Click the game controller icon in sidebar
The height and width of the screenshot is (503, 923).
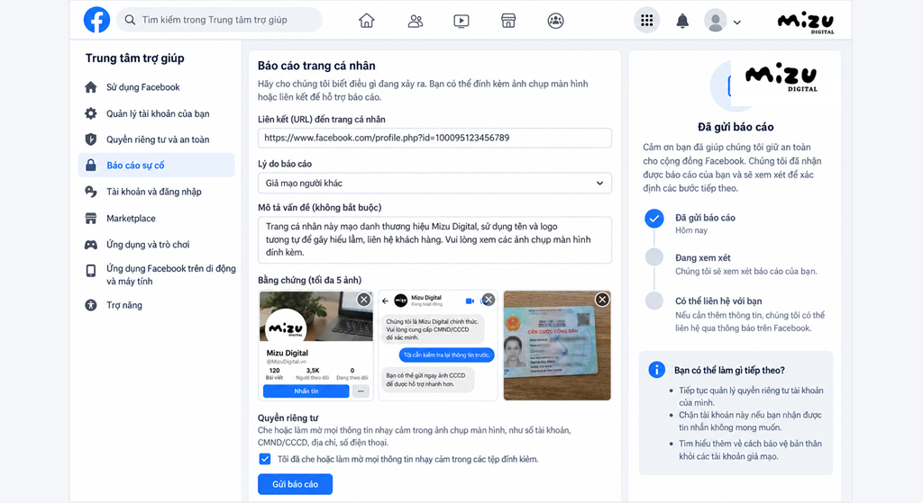coord(91,245)
